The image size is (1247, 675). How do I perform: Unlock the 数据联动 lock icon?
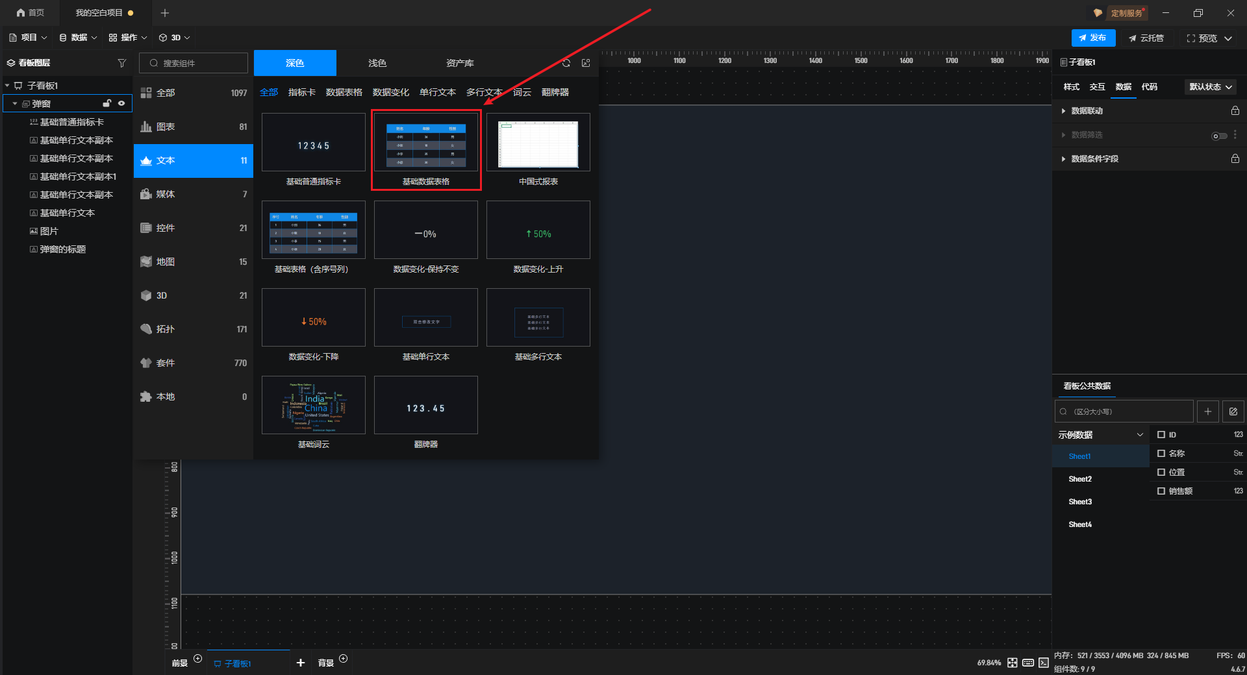[1235, 111]
